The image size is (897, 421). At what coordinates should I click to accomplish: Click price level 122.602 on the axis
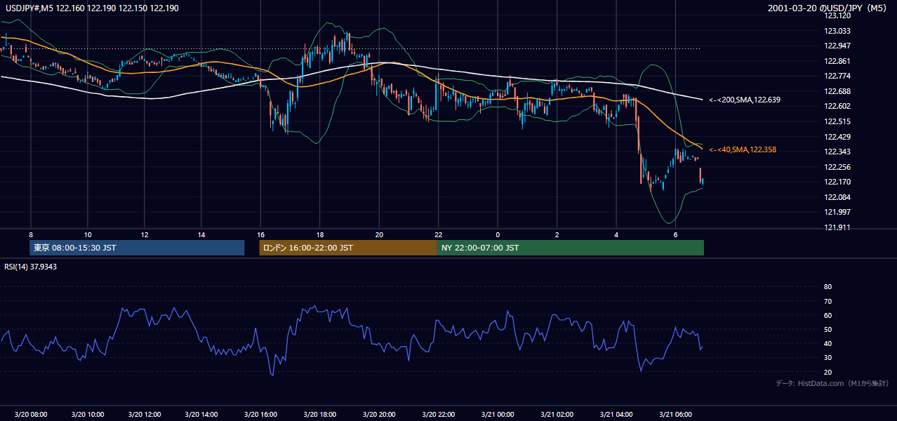point(837,106)
